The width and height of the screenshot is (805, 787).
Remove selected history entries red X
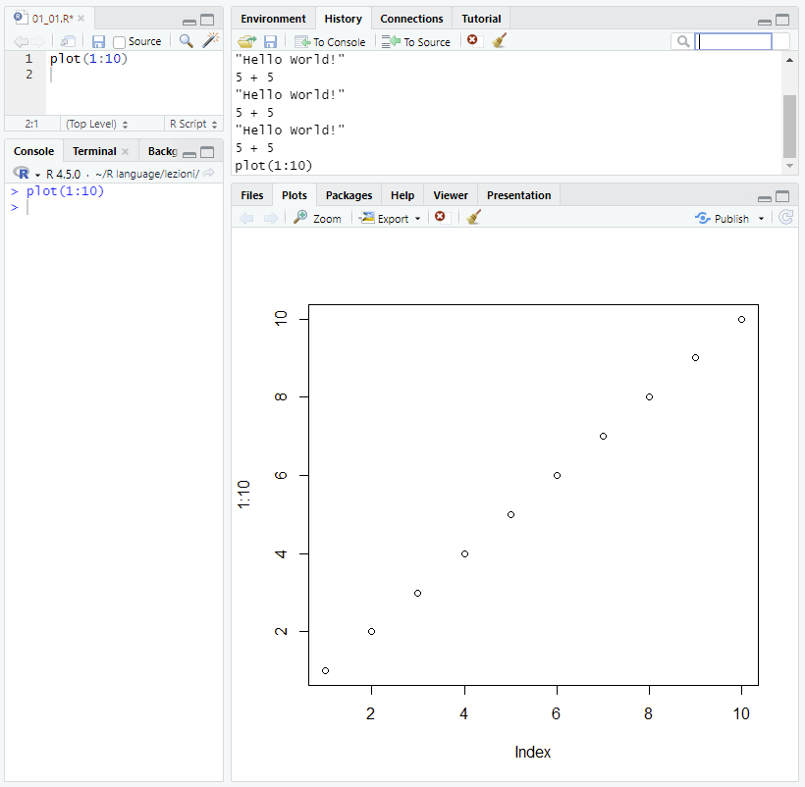(472, 39)
